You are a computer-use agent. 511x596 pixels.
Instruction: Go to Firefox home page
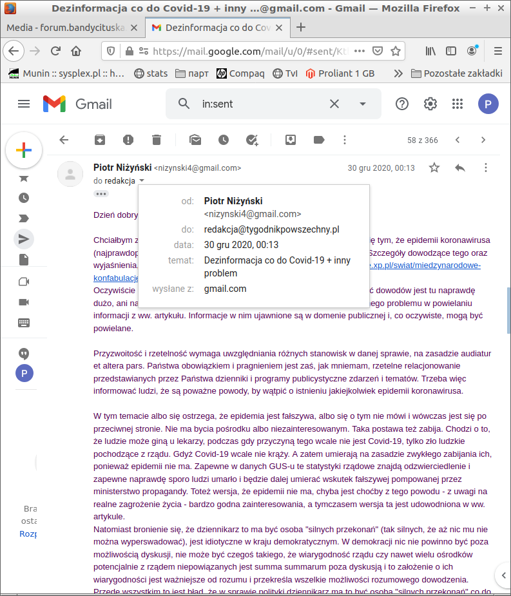click(76, 51)
